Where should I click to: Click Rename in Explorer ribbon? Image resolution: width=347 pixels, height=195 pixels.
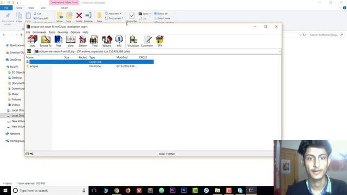click(88, 17)
